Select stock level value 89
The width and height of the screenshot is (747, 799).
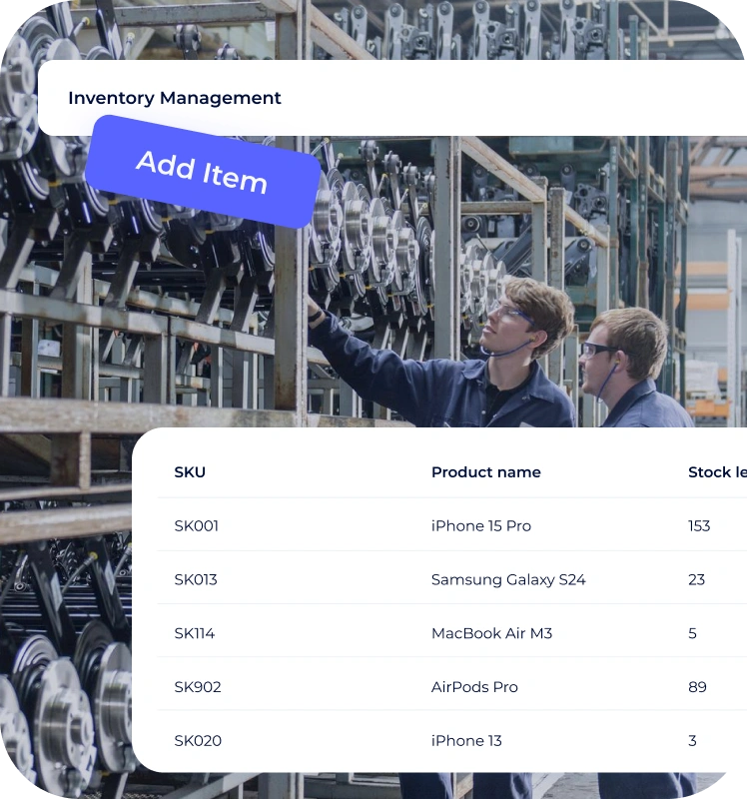(698, 687)
